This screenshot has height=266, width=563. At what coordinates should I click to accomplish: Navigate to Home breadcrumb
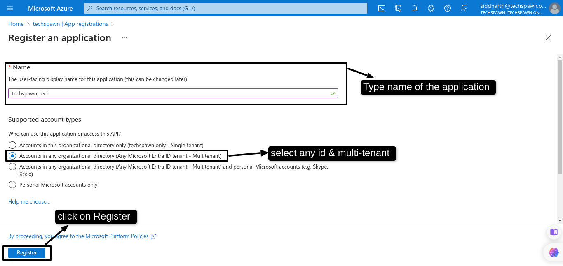pos(16,24)
